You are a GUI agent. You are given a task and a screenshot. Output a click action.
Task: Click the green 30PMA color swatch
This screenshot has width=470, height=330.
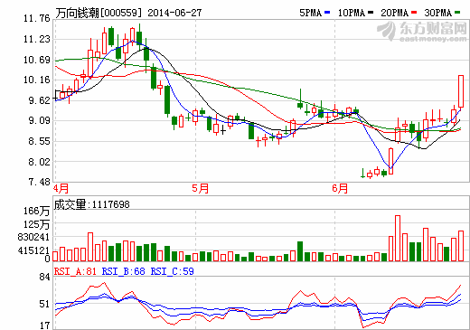click(457, 13)
